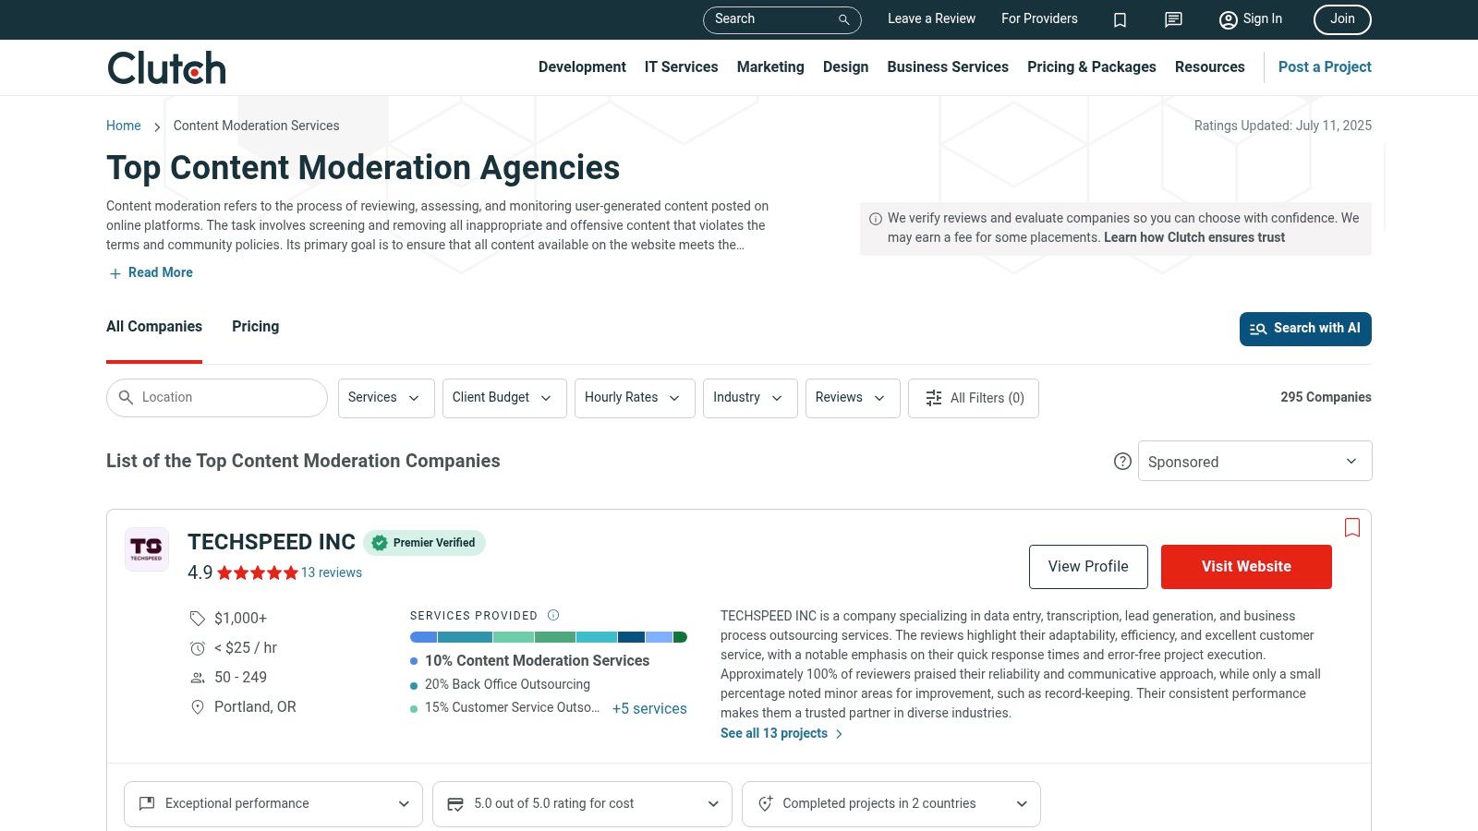1478x831 pixels.
Task: Open the Development menu
Action: point(582,67)
